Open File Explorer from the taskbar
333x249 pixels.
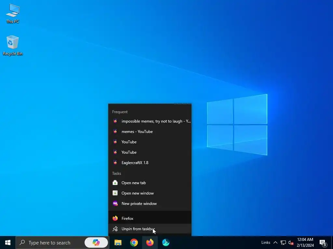[x=118, y=243]
